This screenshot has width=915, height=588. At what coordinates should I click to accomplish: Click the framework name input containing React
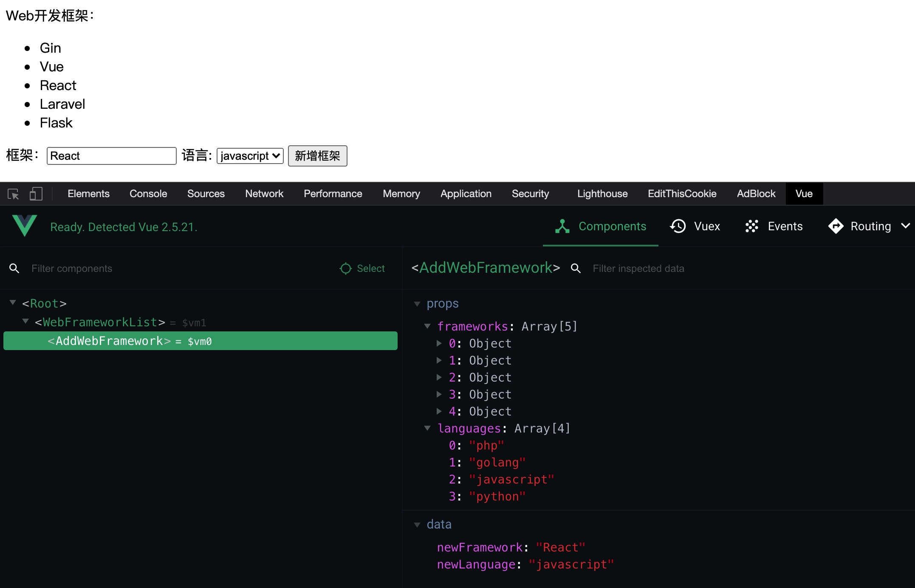(x=112, y=156)
